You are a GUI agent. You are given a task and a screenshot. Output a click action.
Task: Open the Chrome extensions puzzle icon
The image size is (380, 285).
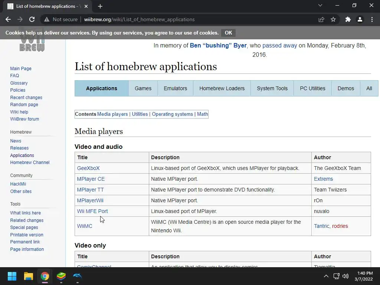coord(348,19)
